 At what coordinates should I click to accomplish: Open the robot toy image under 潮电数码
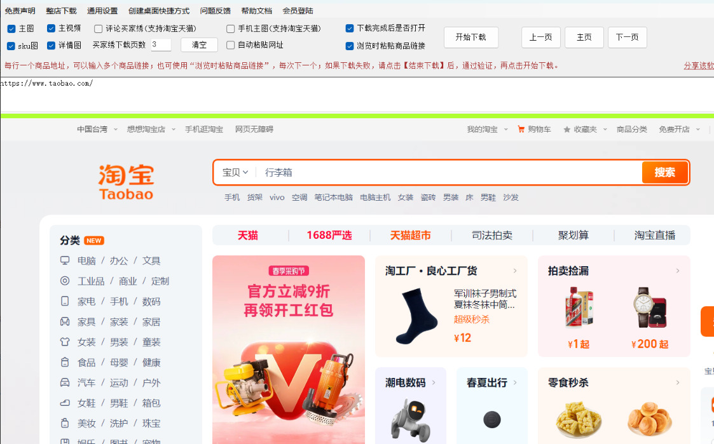(410, 420)
